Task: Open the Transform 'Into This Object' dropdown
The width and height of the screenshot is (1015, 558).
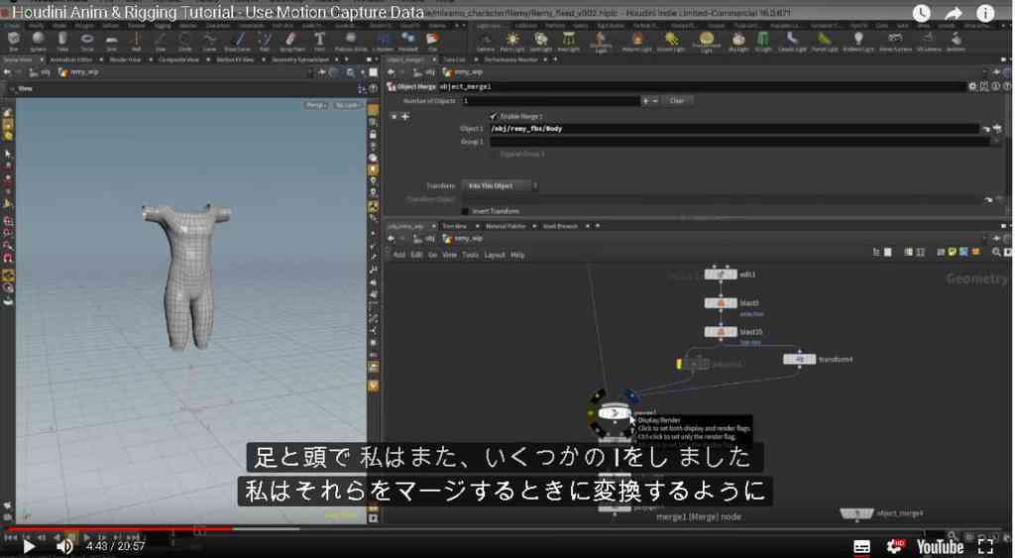Action: [501, 185]
